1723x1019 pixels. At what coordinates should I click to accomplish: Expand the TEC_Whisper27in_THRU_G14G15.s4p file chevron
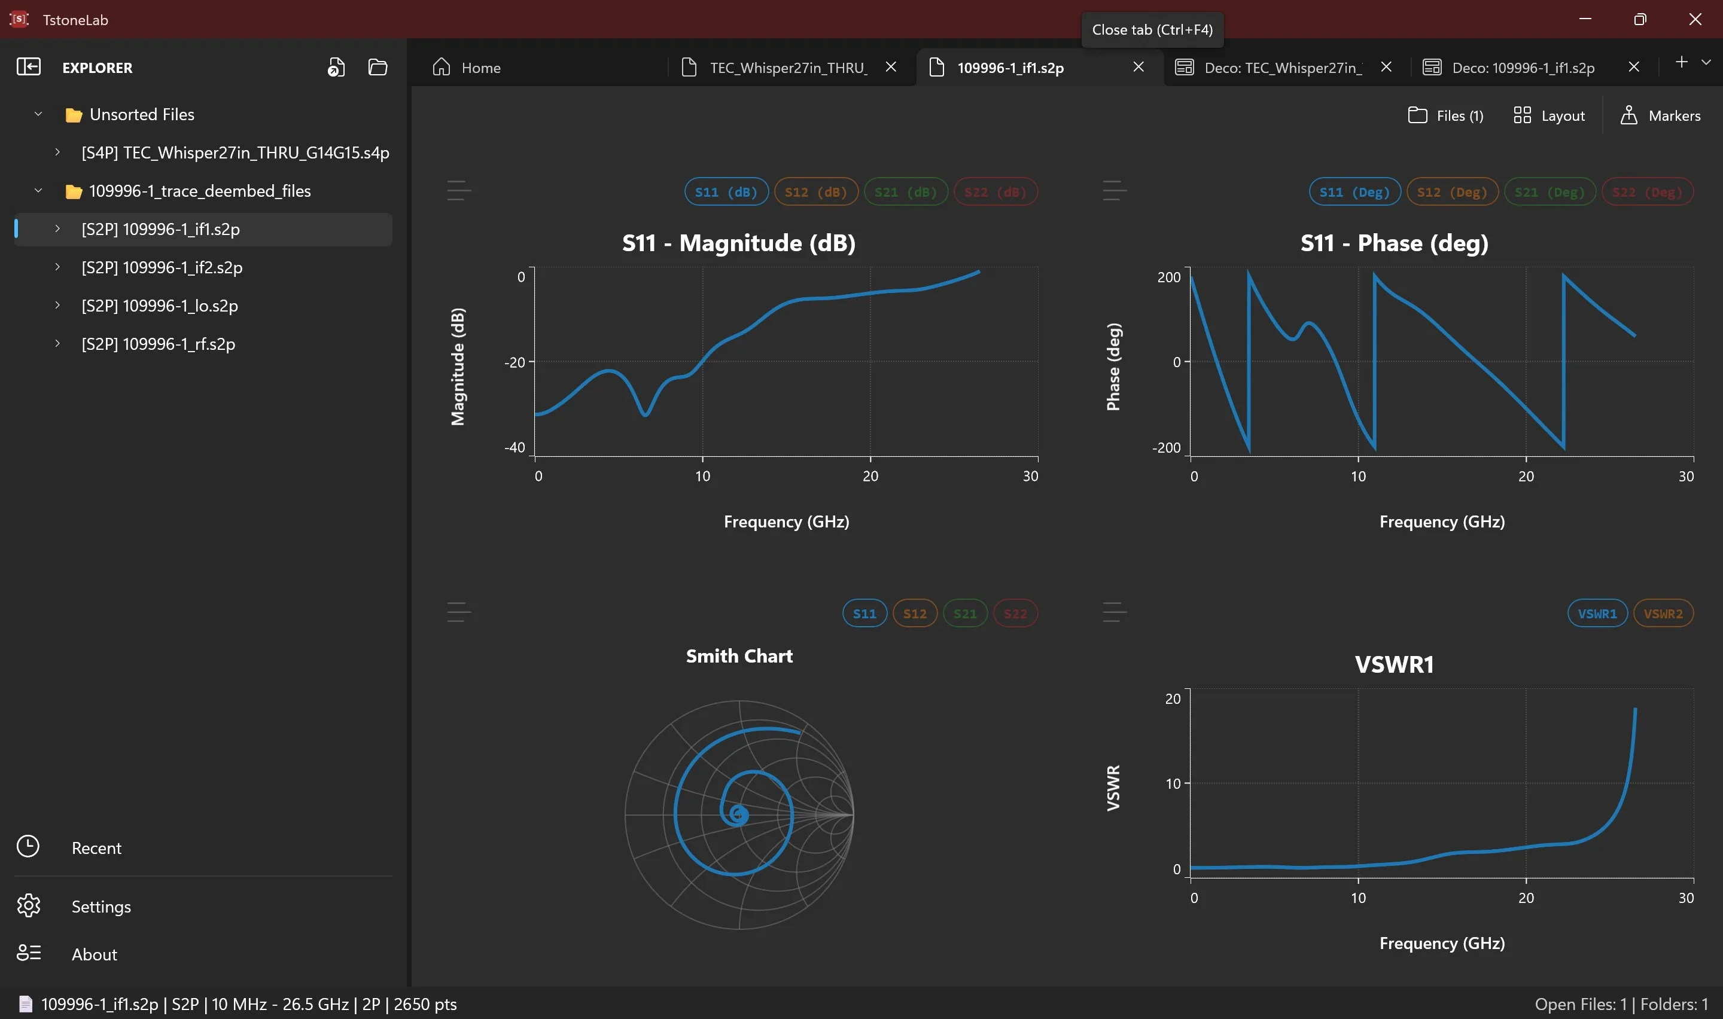coord(57,152)
